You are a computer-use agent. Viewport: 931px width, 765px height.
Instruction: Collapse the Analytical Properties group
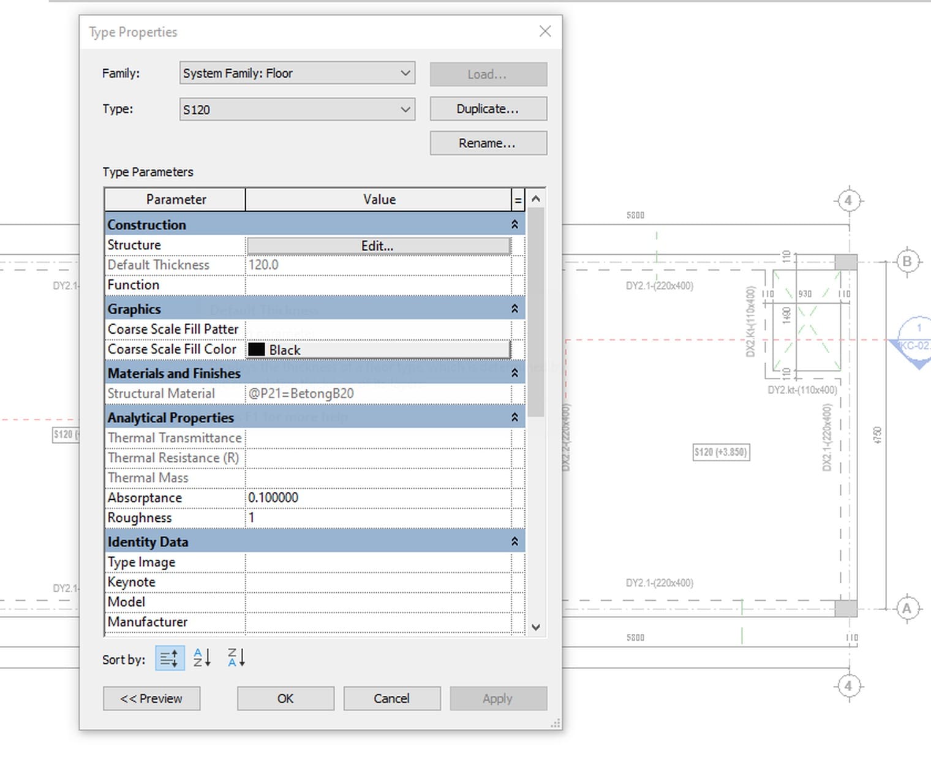514,418
